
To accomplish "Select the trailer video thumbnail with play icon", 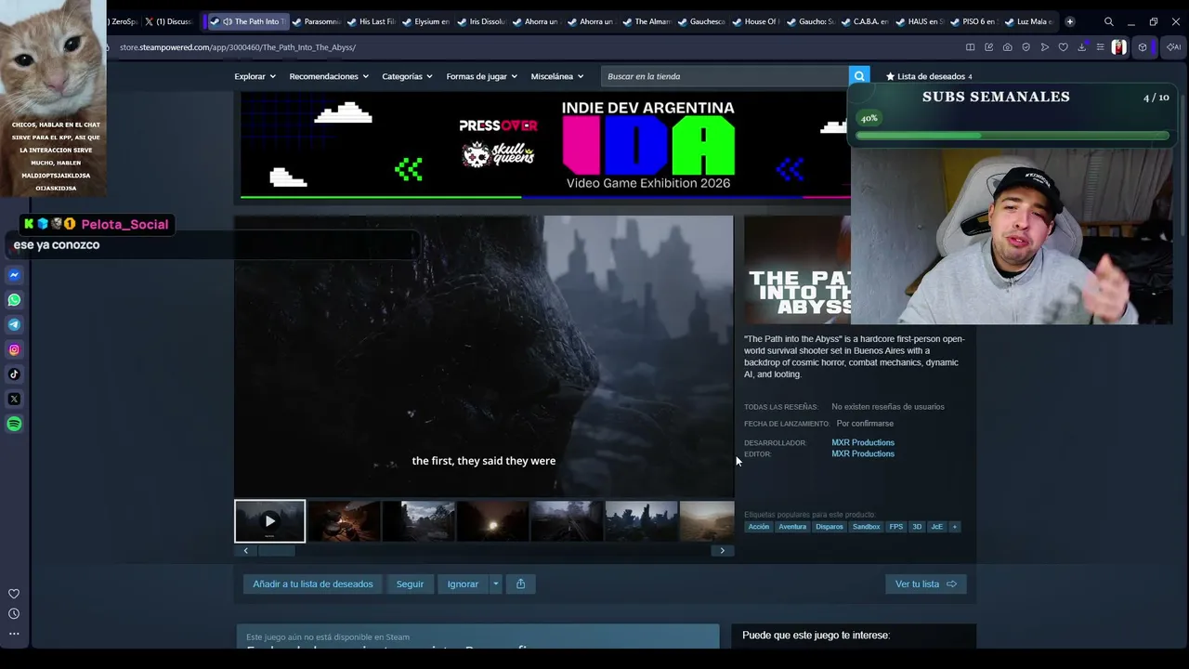I will point(269,521).
